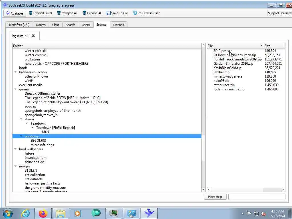
Task: Click folder tree scroll down arrow
Action: (x=203, y=190)
